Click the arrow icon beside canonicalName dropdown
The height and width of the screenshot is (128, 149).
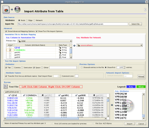(x=74, y=45)
